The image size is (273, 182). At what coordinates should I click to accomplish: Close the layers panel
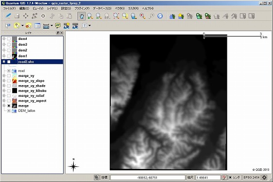(62, 33)
